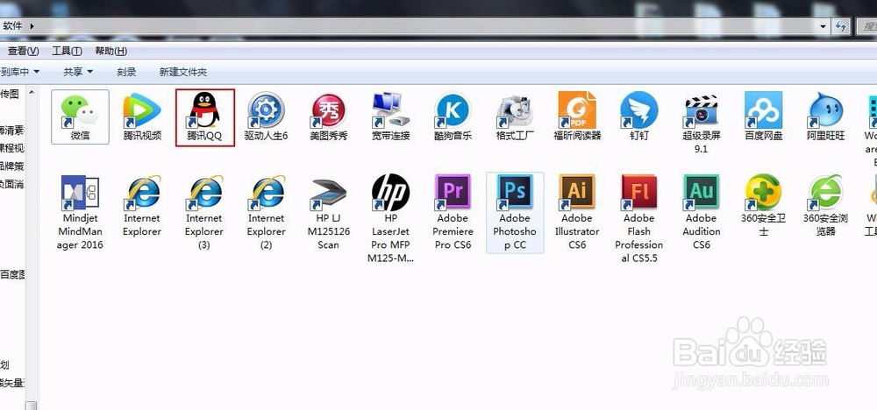Click the refresh button beside address bar
The image size is (877, 410).
click(840, 26)
